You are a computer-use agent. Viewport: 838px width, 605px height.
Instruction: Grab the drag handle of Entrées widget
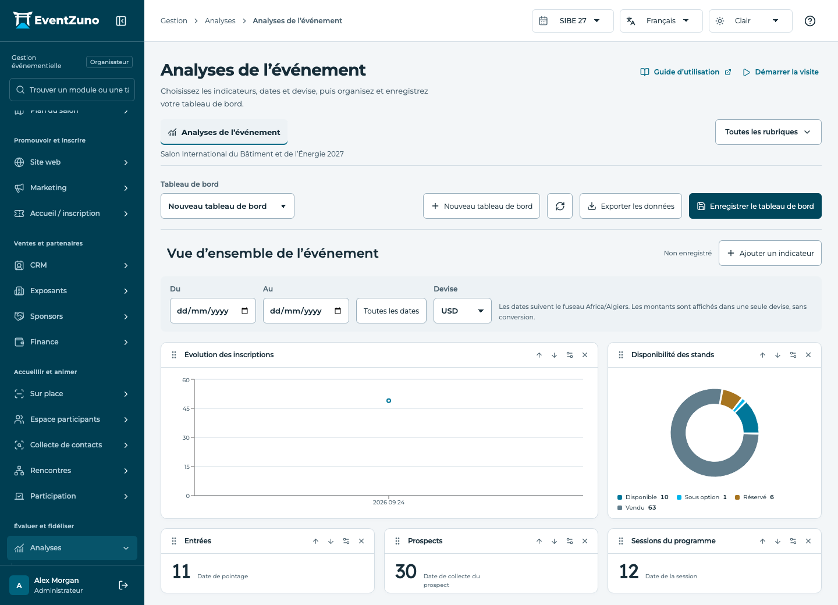174,541
